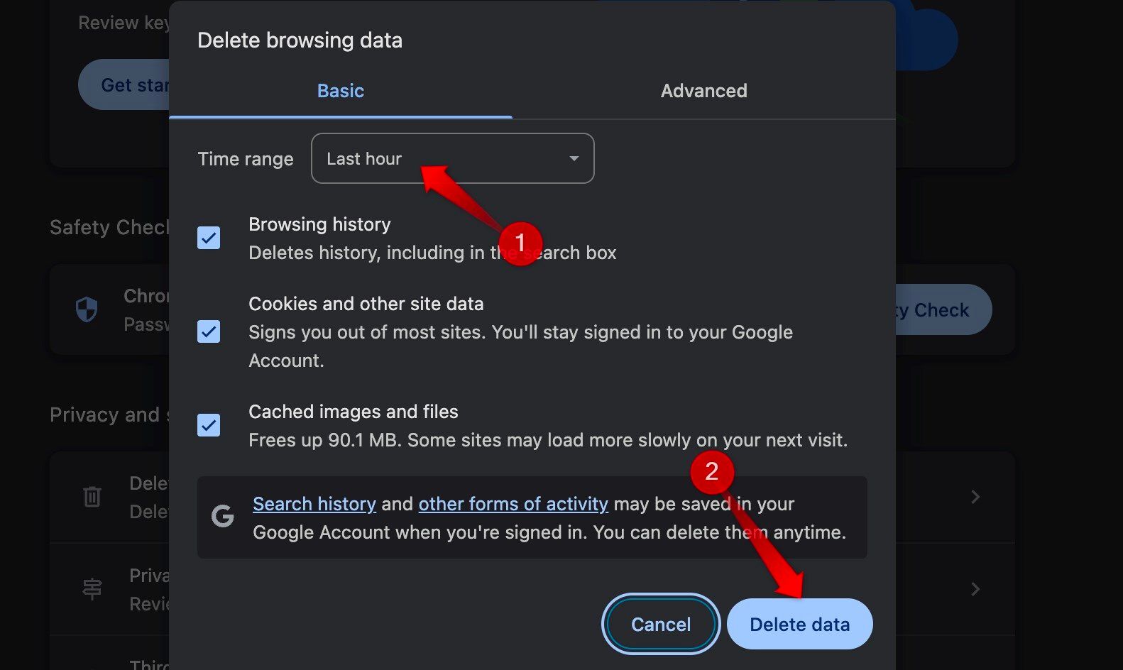Switch to the Advanced tab

[703, 91]
